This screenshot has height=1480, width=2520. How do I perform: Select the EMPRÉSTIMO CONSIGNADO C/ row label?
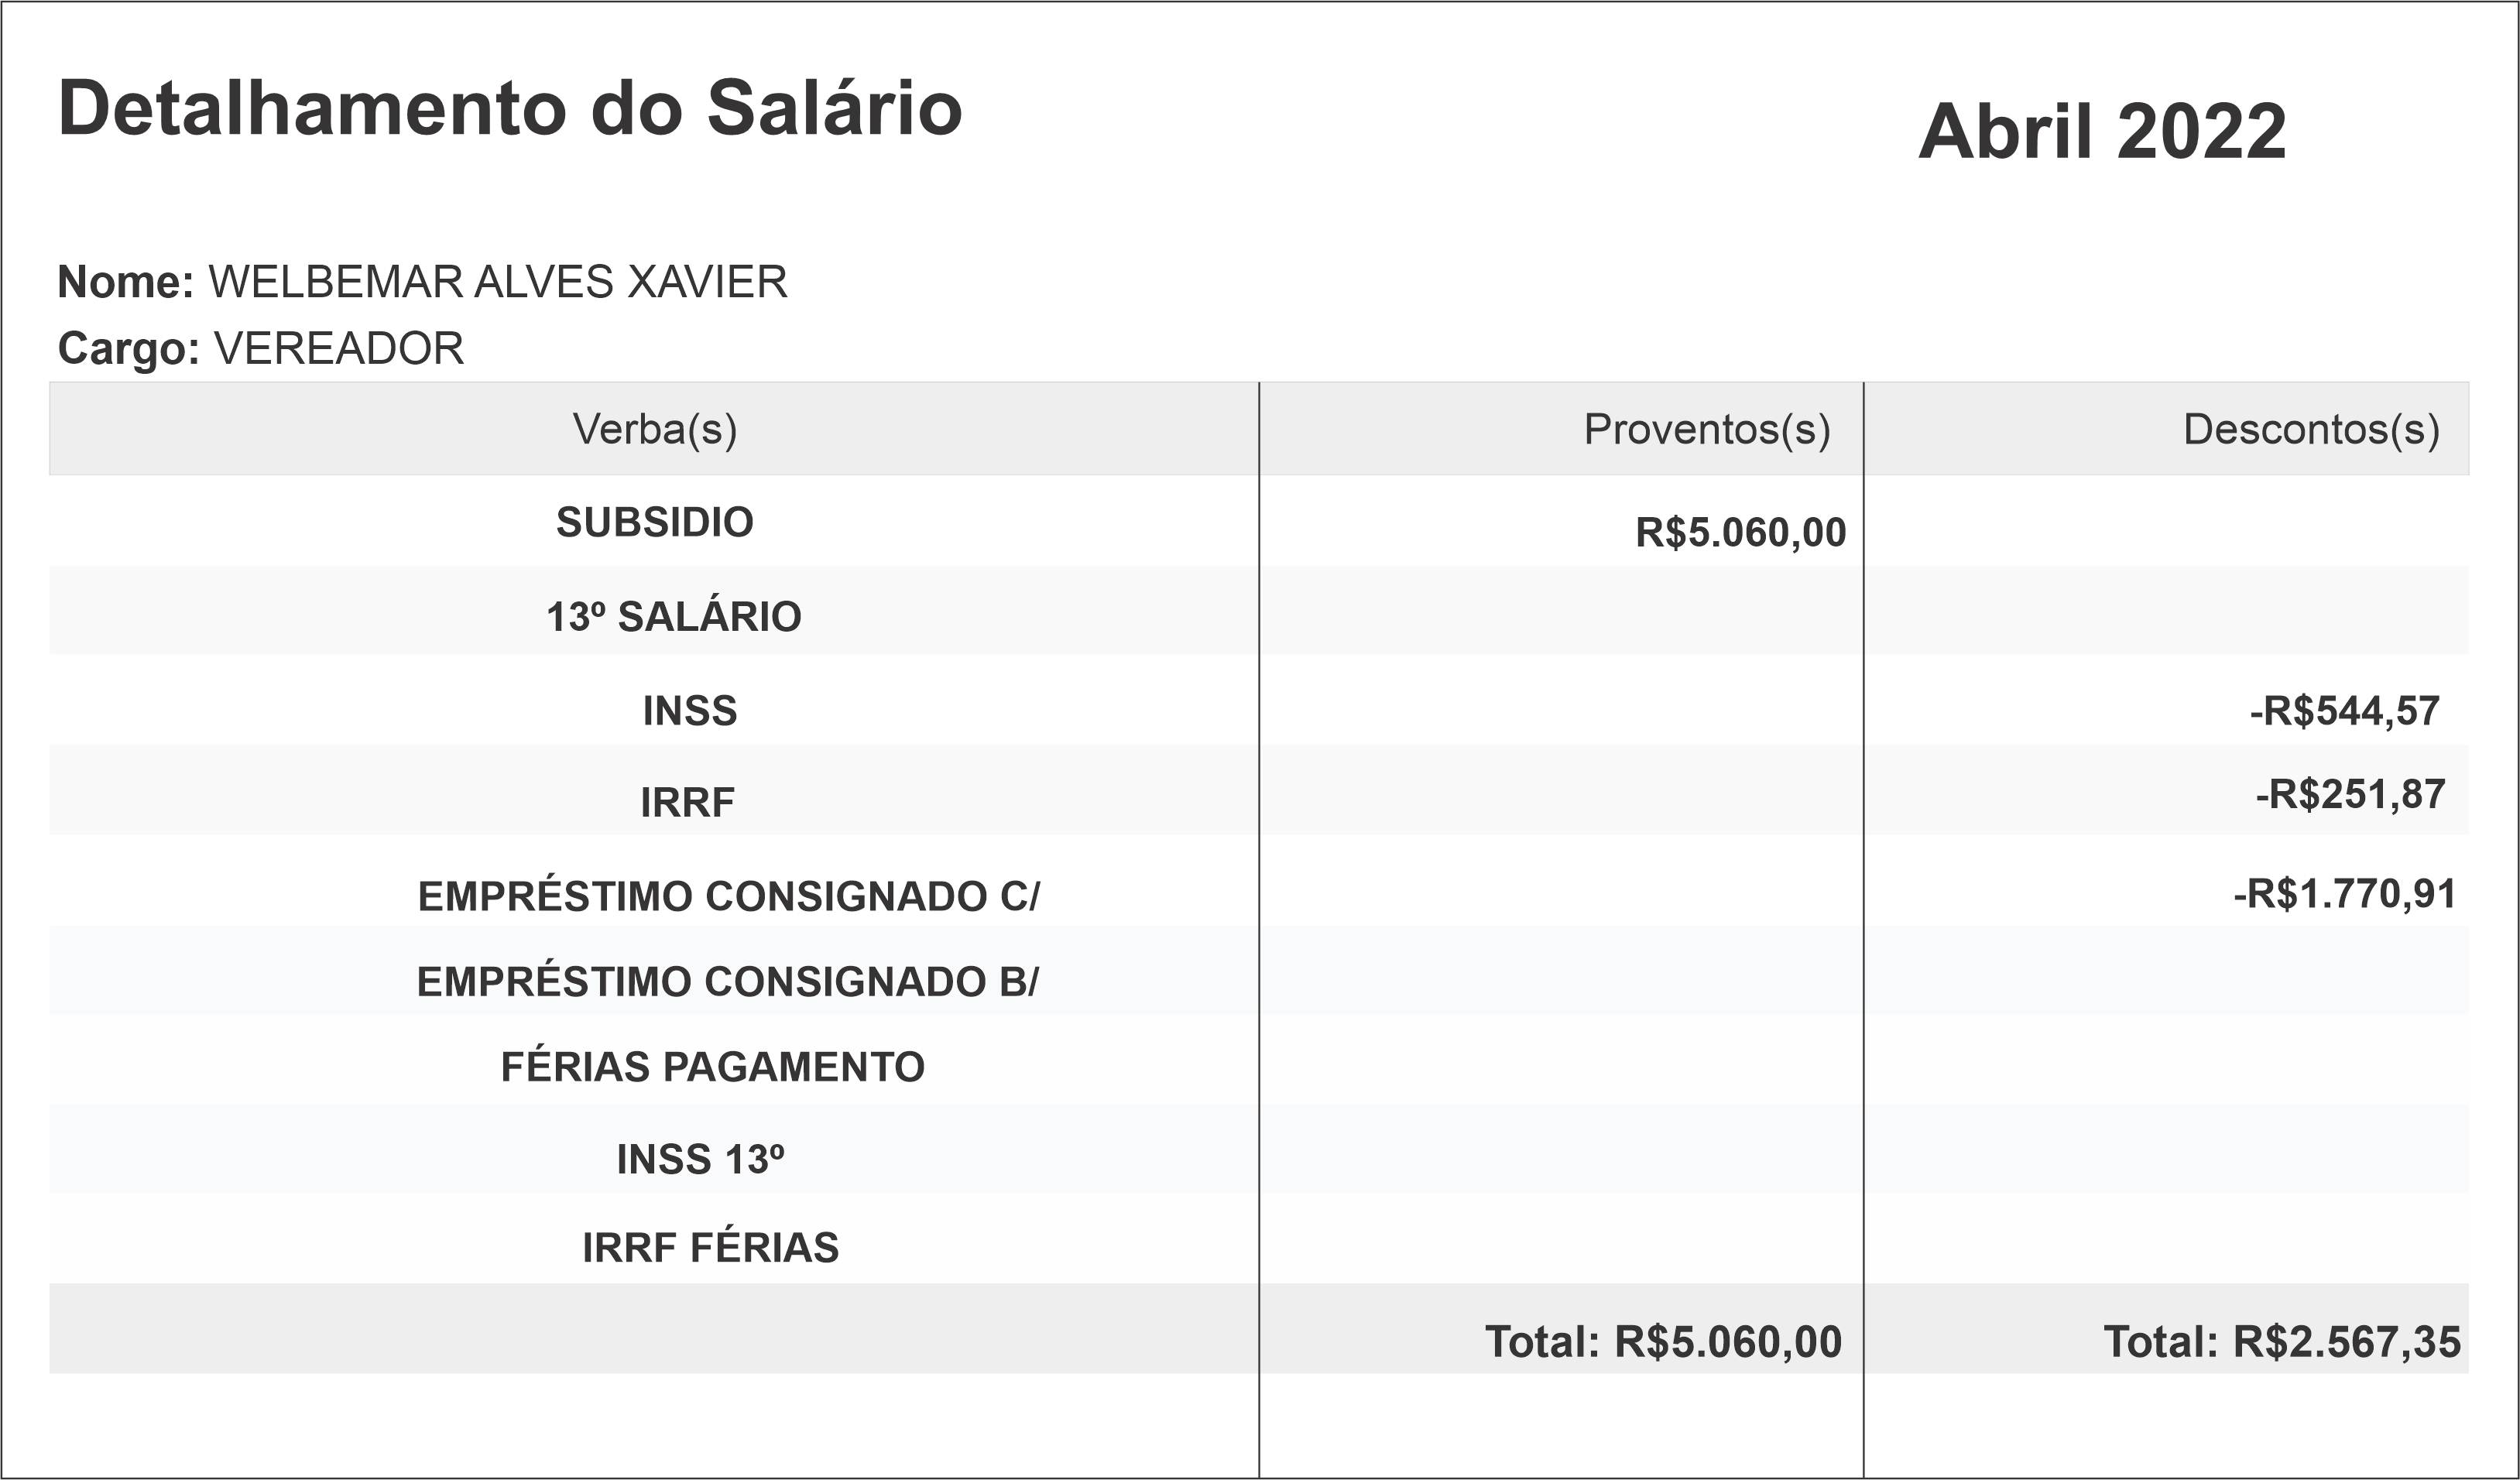728,896
